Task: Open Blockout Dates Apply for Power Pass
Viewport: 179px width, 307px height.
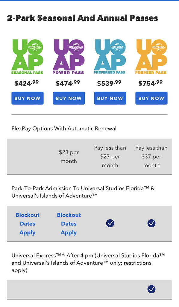Action: click(69, 223)
